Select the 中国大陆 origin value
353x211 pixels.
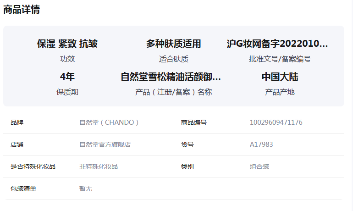click(280, 77)
